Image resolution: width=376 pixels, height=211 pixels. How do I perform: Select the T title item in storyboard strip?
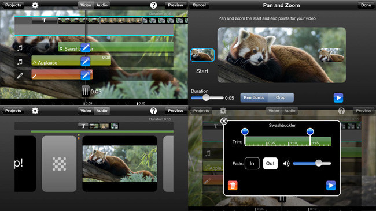click(x=83, y=126)
